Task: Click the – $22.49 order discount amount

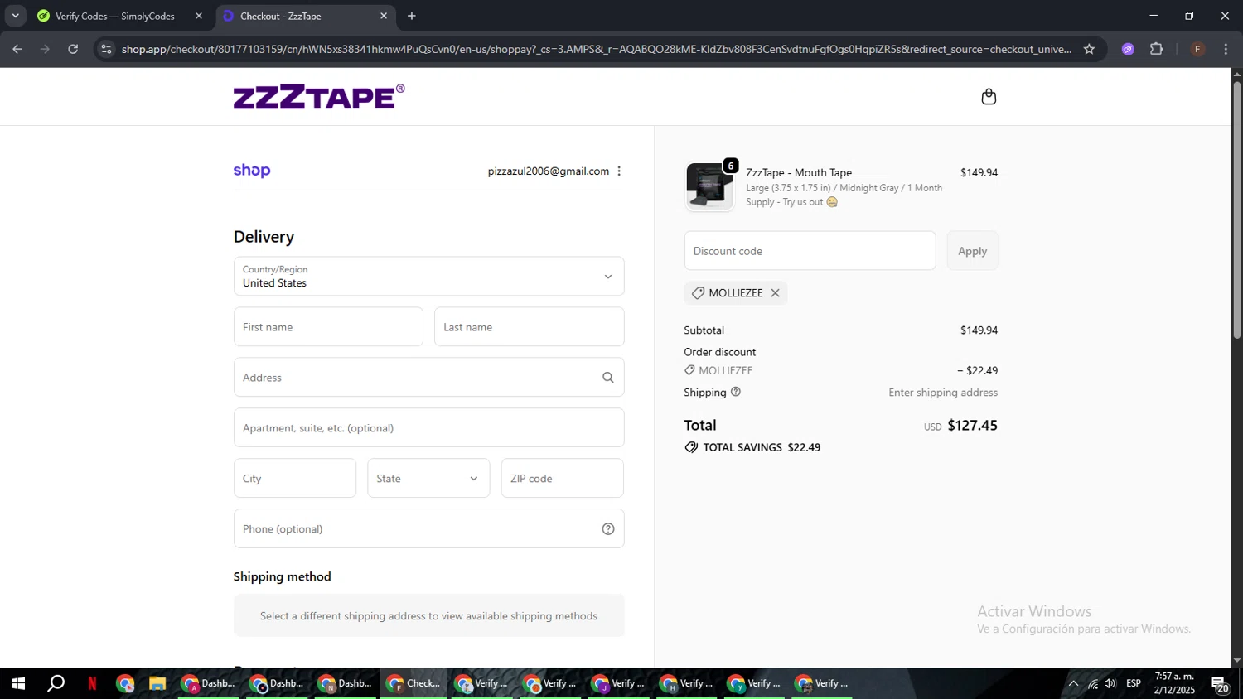Action: [977, 370]
